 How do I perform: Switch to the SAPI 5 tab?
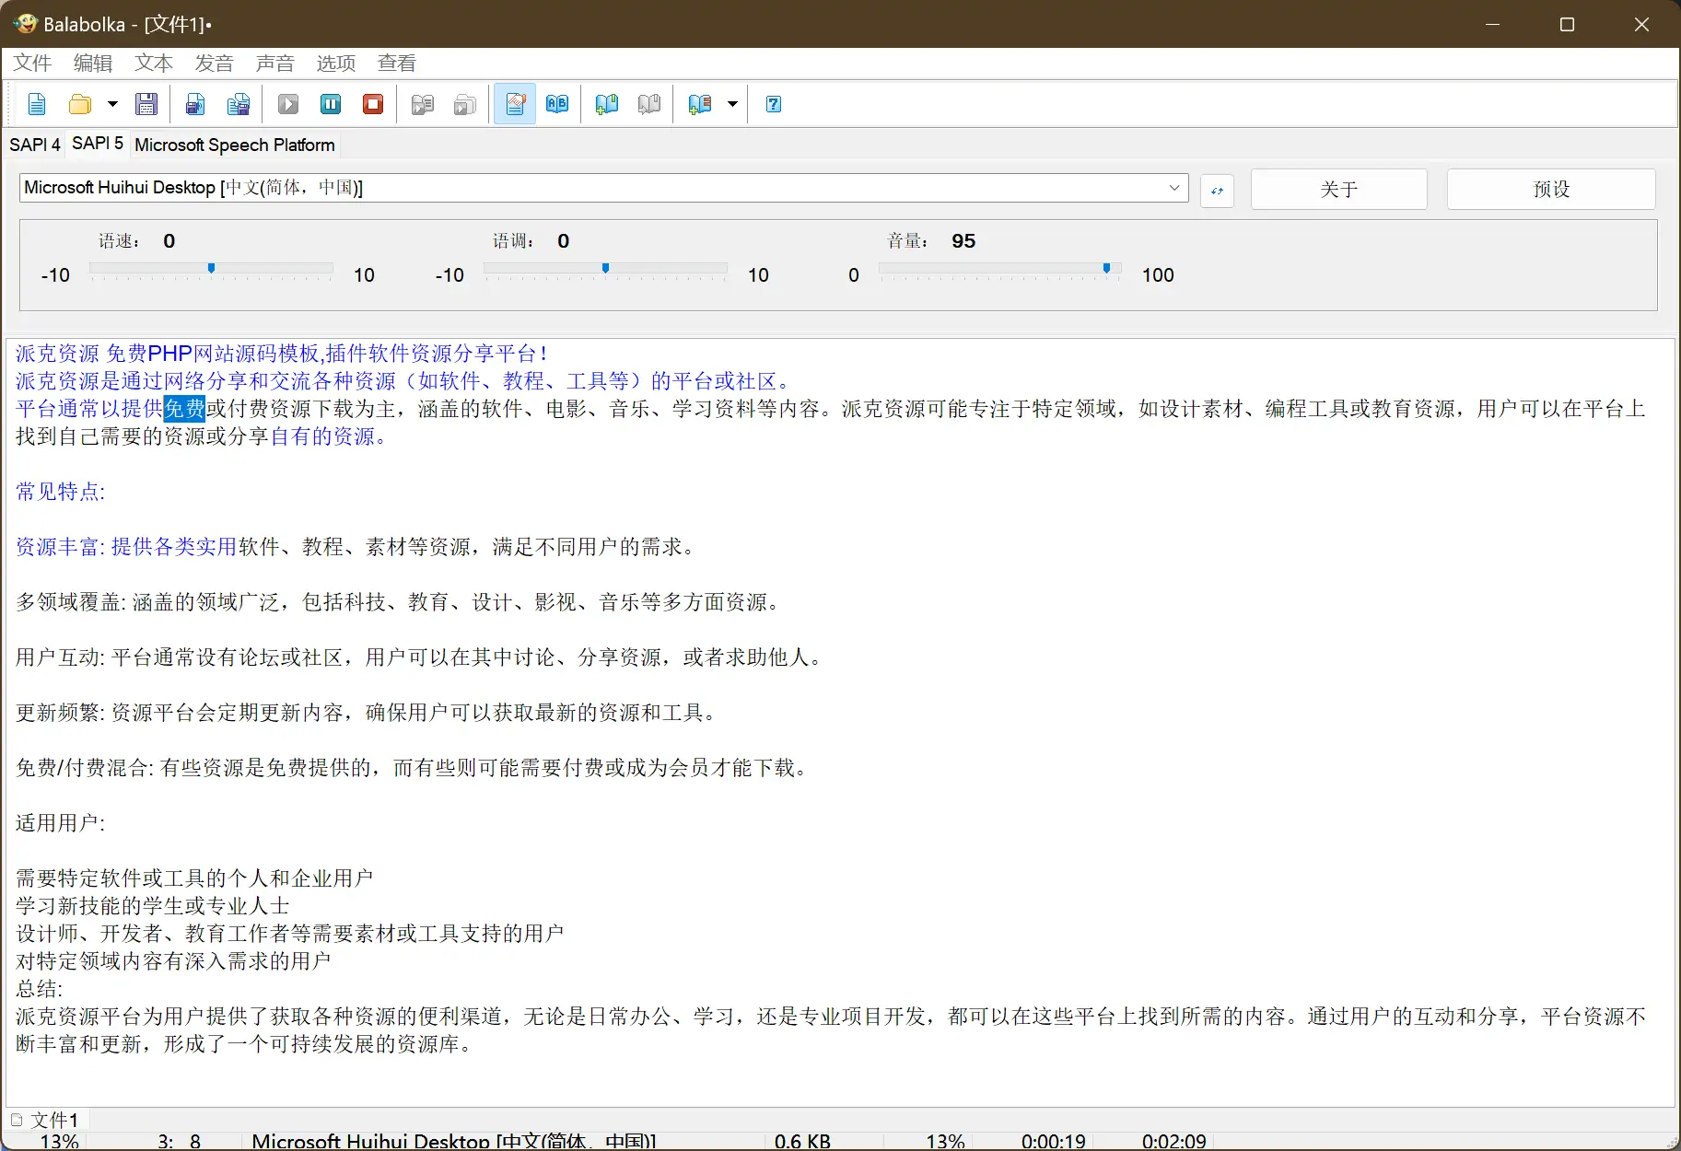98,143
